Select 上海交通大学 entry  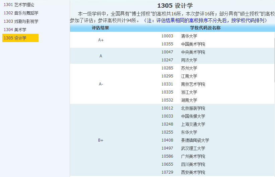tap(193, 124)
